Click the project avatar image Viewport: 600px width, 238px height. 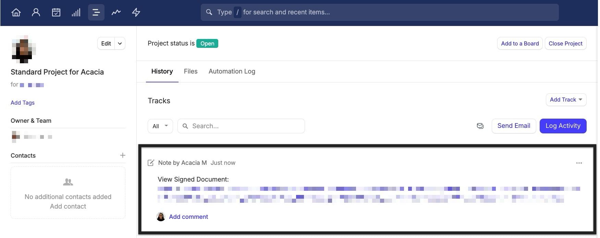[x=24, y=49]
